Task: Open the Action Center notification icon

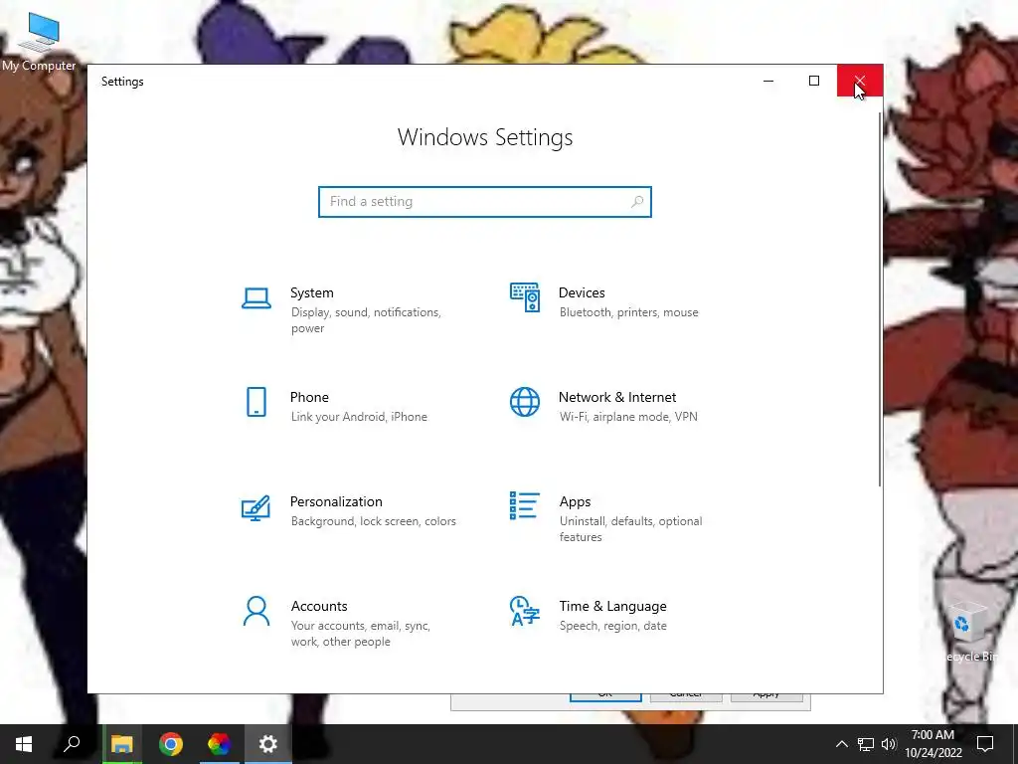Action: (x=985, y=744)
